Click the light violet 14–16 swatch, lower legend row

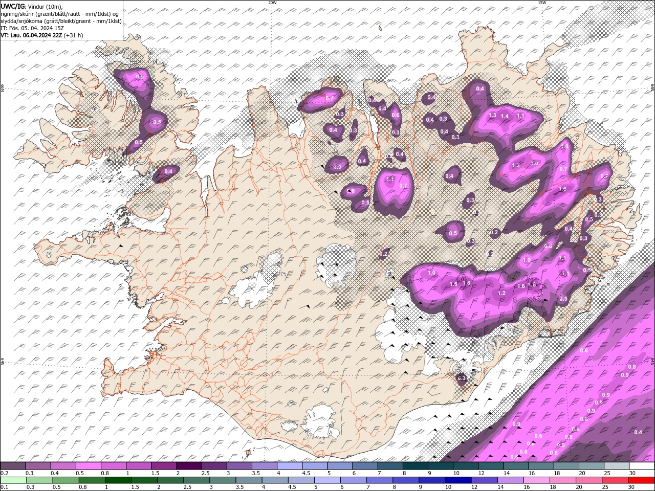511,480
